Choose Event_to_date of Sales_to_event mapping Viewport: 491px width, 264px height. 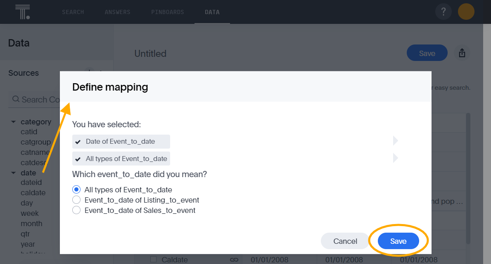click(x=76, y=210)
